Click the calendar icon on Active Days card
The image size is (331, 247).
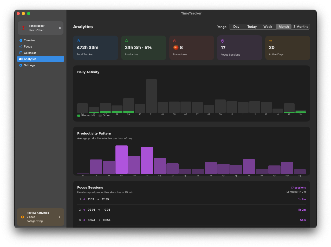coord(270,41)
